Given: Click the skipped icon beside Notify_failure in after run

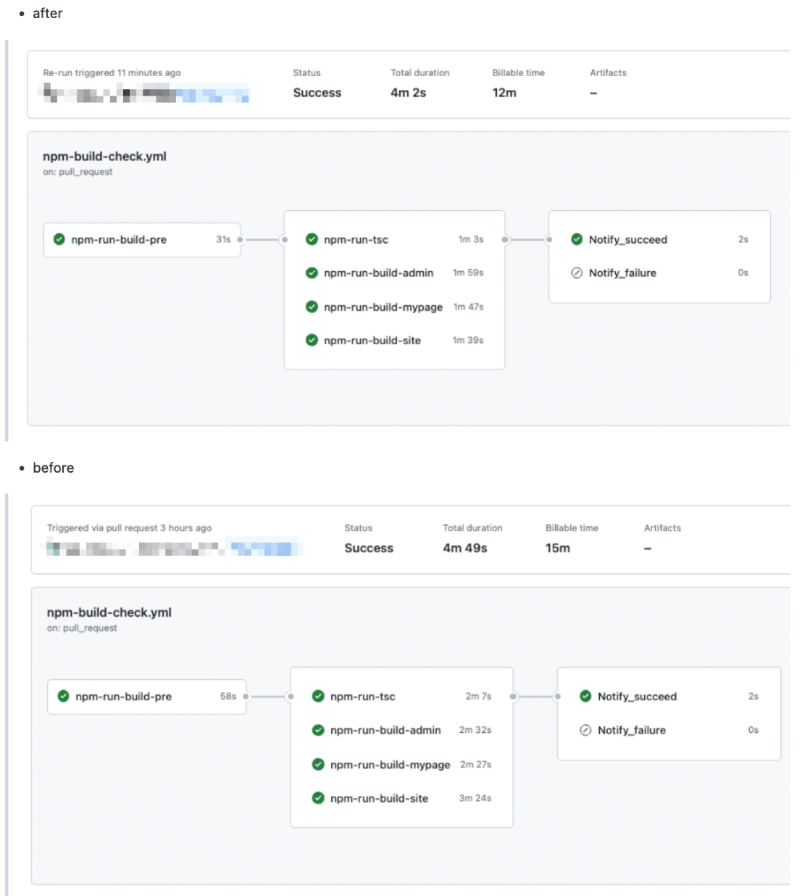Looking at the screenshot, I should pyautogui.click(x=577, y=273).
